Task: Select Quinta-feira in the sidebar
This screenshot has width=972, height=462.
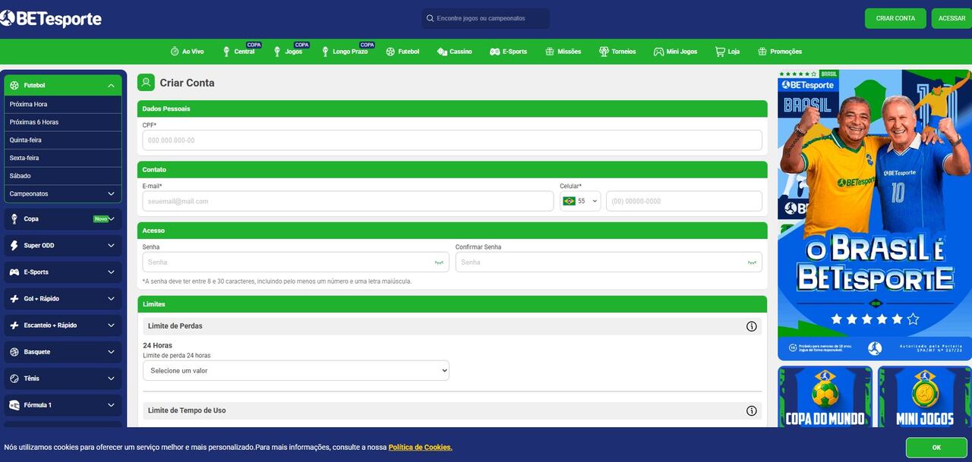Action: [x=62, y=140]
